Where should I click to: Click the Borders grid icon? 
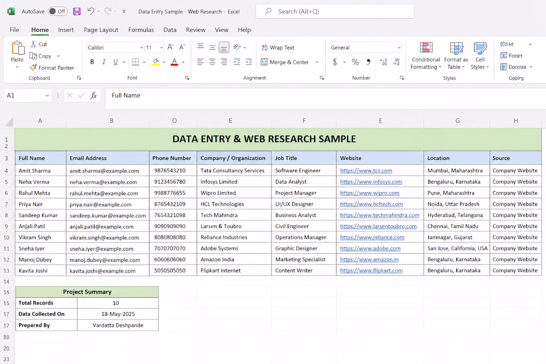click(136, 62)
